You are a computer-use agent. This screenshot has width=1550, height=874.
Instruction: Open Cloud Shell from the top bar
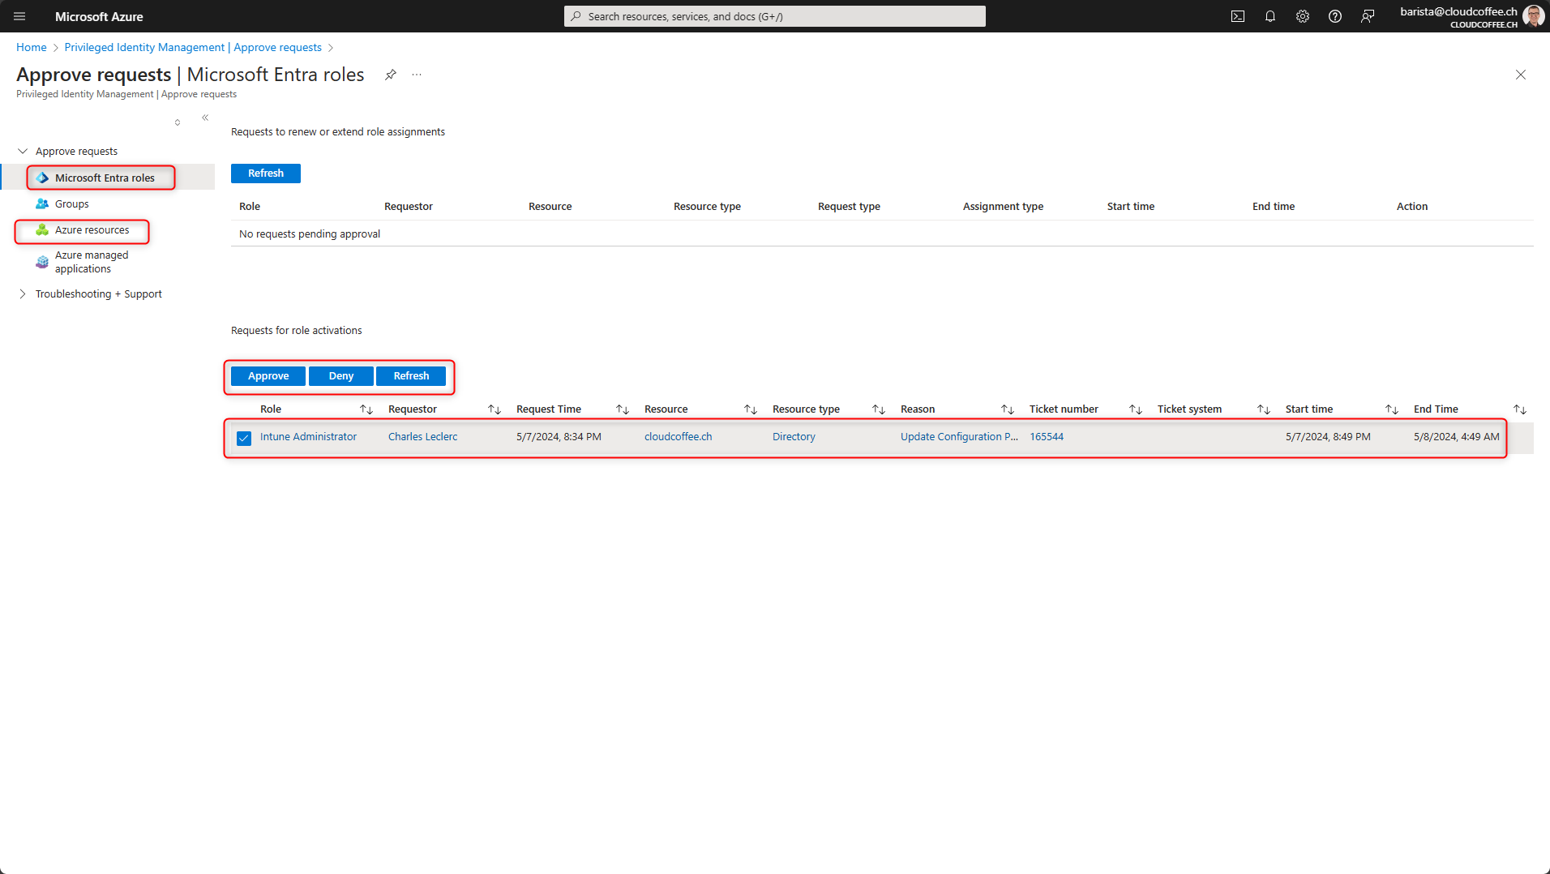pyautogui.click(x=1238, y=16)
